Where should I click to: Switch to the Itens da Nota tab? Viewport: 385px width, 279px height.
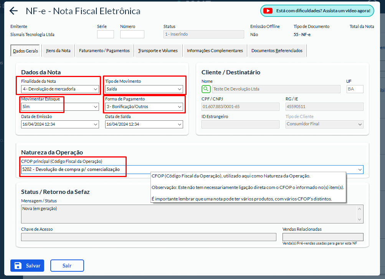tap(58, 51)
